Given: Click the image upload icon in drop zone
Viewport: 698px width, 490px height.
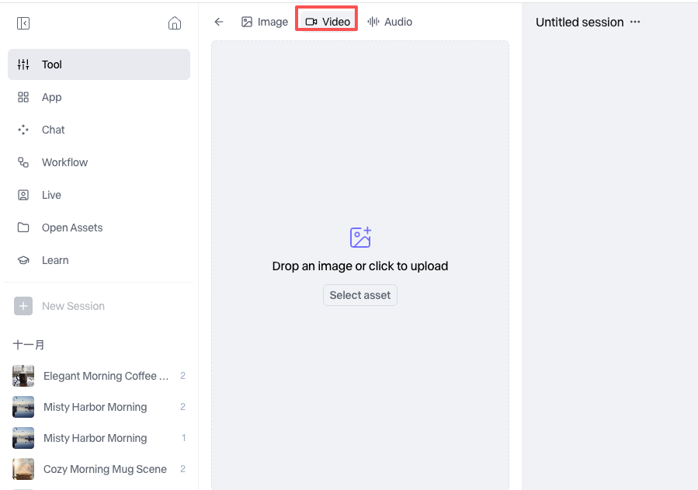Looking at the screenshot, I should (x=360, y=237).
